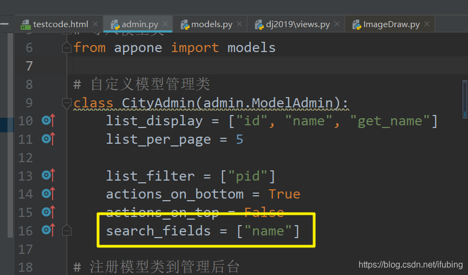The width and height of the screenshot is (468, 275).
Task: Click the HTML file icon on testcode.html tab
Action: (25, 24)
